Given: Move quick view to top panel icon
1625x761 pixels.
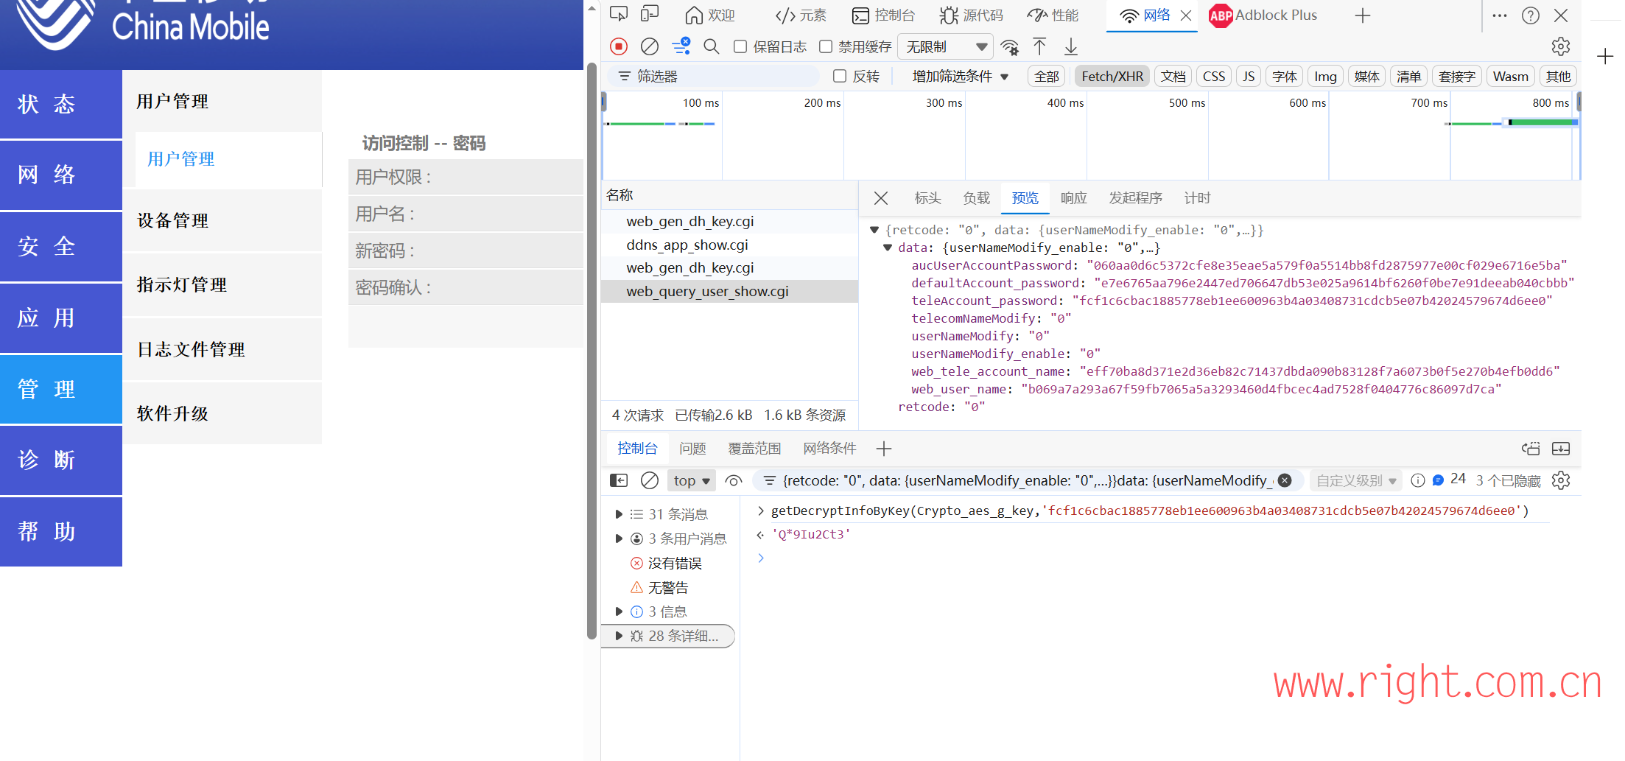Looking at the screenshot, I should [x=1531, y=449].
